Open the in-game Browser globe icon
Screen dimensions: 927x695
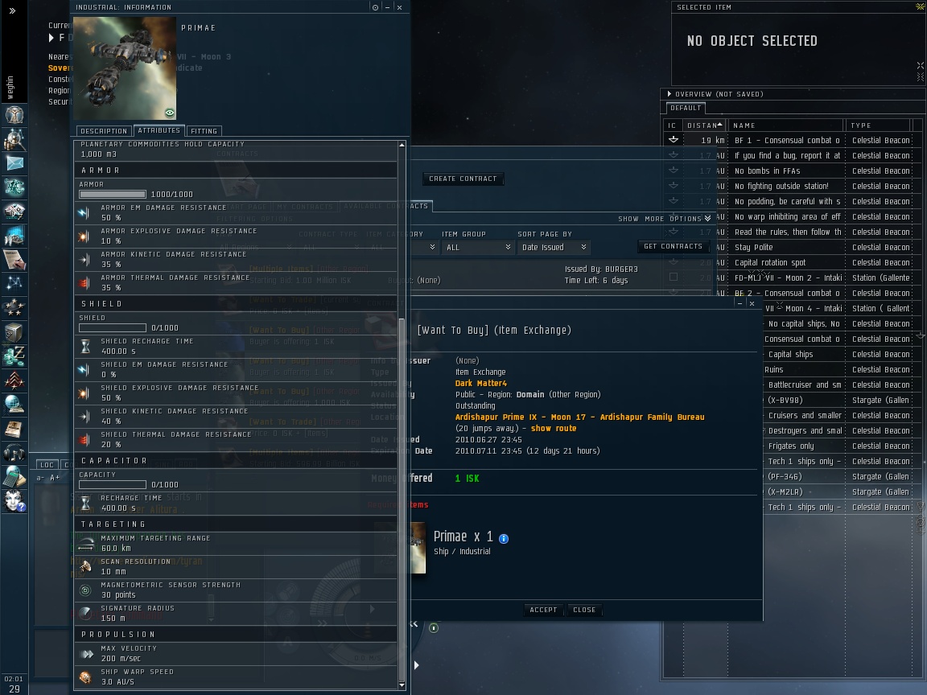[14, 405]
